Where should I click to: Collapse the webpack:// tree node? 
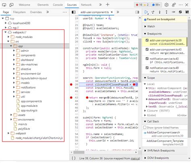[6, 32]
